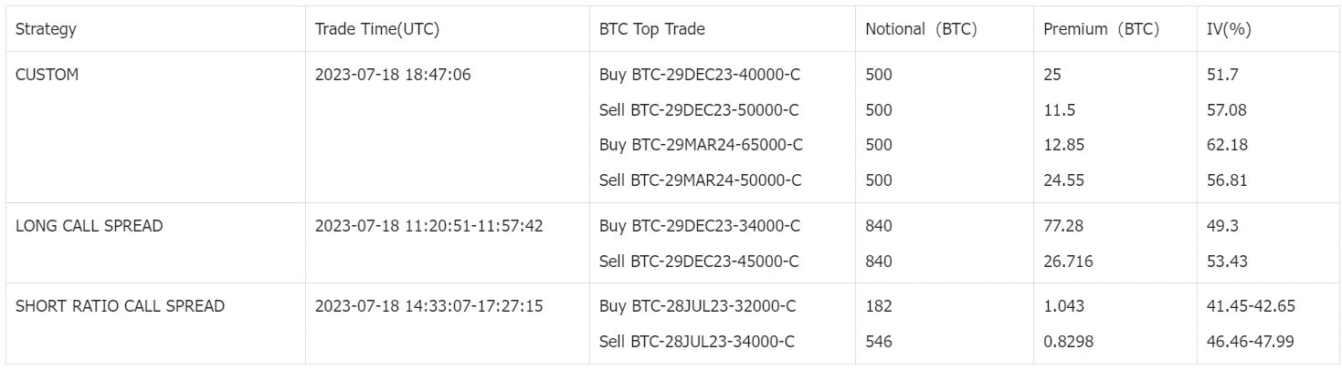Click the IV(%) column header

click(x=1229, y=29)
